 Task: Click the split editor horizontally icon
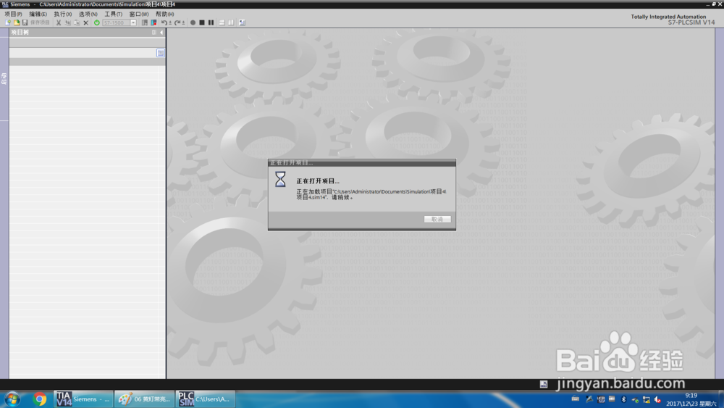click(x=222, y=22)
